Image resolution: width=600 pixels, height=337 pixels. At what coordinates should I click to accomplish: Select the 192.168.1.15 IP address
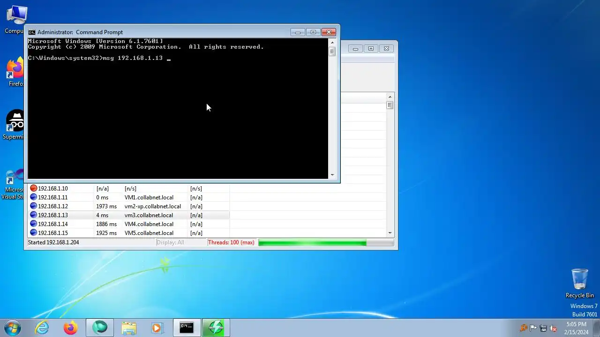point(53,233)
